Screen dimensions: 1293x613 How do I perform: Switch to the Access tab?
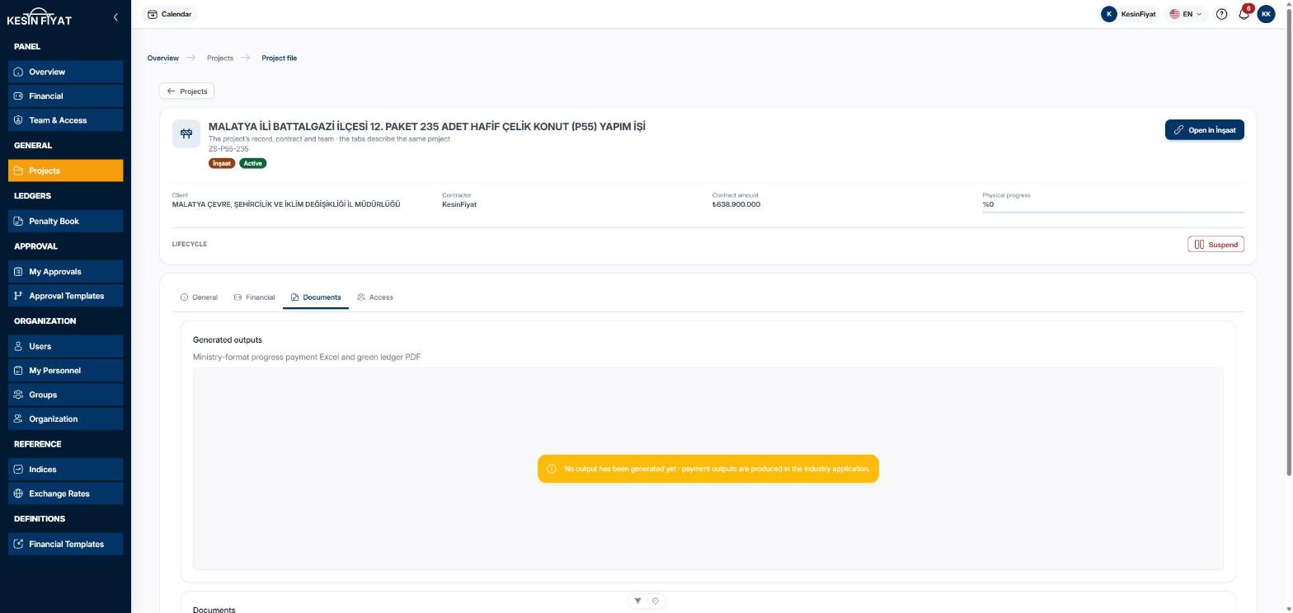[375, 297]
